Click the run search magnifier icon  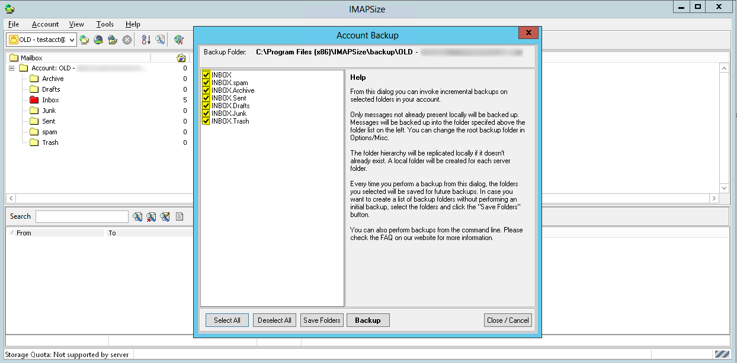(137, 217)
